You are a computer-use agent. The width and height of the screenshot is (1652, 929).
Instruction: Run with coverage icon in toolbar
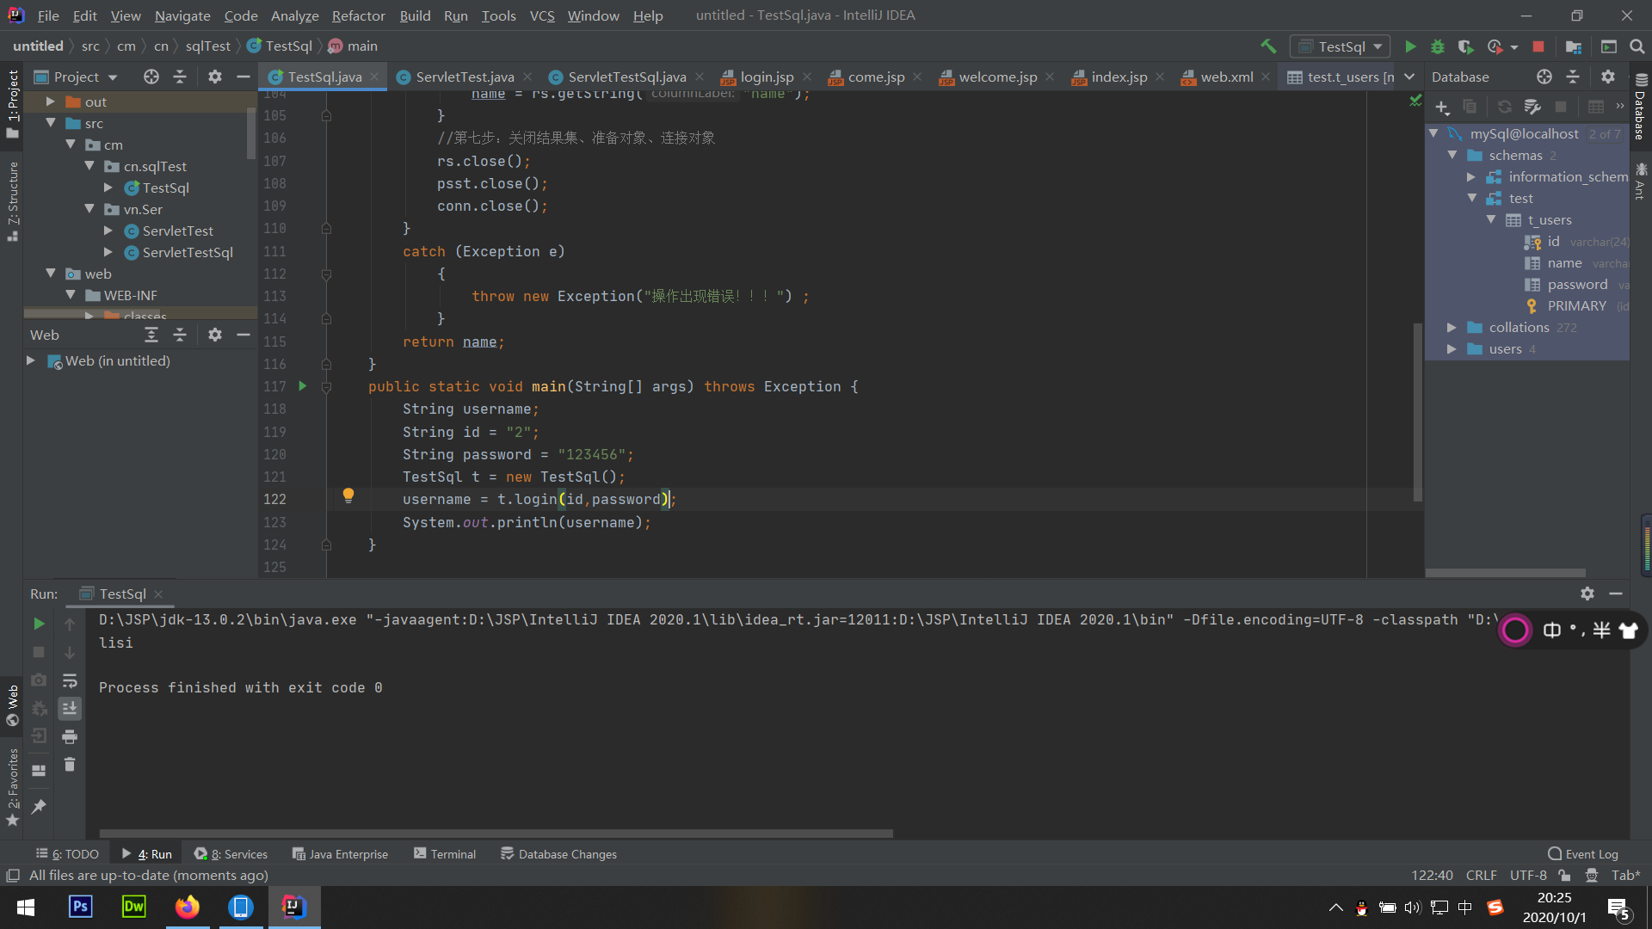tap(1465, 46)
